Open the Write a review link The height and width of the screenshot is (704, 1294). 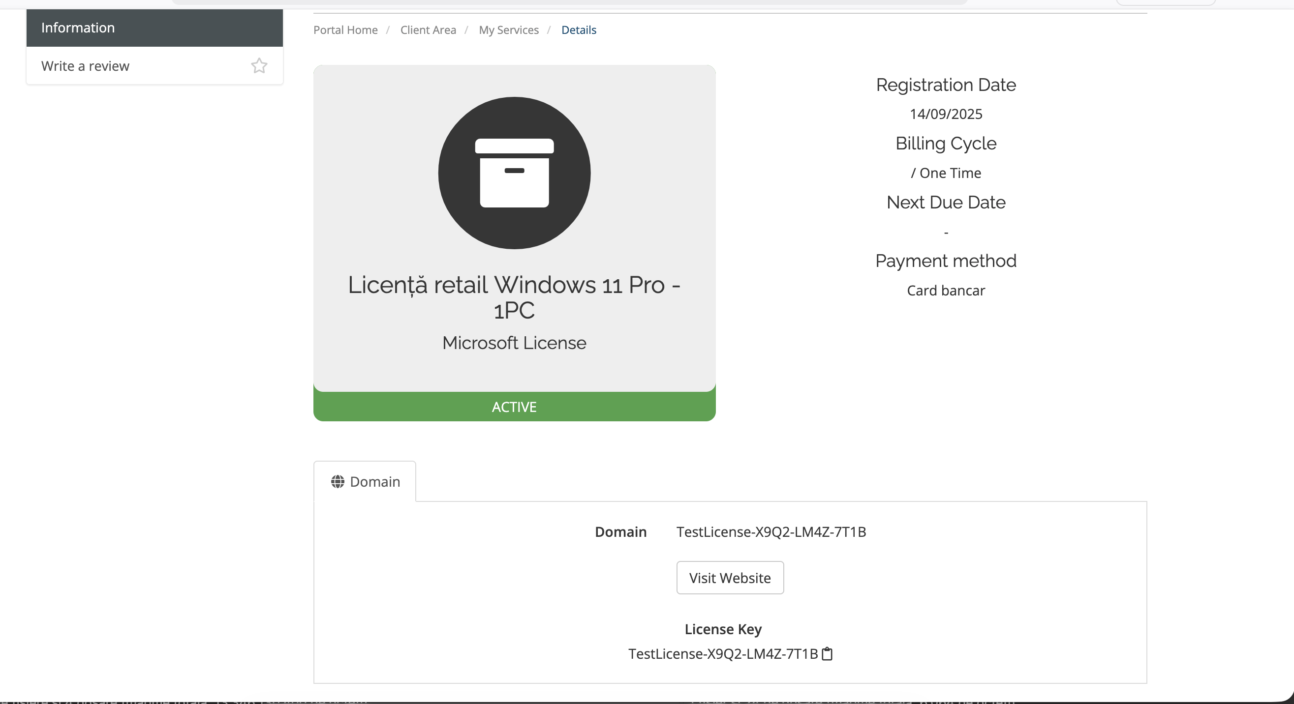[x=86, y=66]
